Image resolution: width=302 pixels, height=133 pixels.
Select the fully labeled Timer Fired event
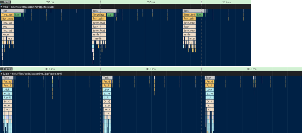(x=99, y=15)
